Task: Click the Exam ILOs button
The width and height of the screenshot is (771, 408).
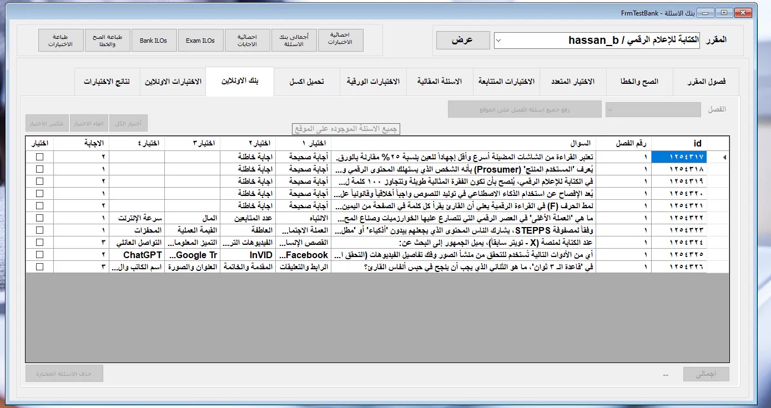Action: click(200, 41)
